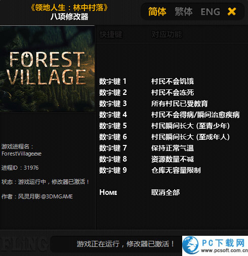Viewport: 248px width, 256px height.
Task: Select hotkey label 数字键 4
Action: point(113,115)
